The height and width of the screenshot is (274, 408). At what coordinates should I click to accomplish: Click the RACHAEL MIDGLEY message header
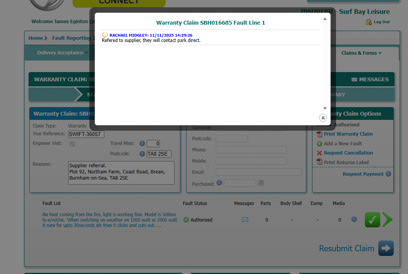pyautogui.click(x=151, y=35)
